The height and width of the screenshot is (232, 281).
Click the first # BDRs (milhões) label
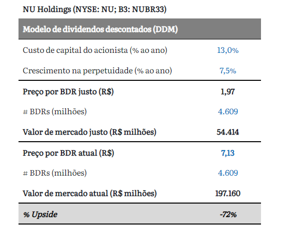pos(55,112)
